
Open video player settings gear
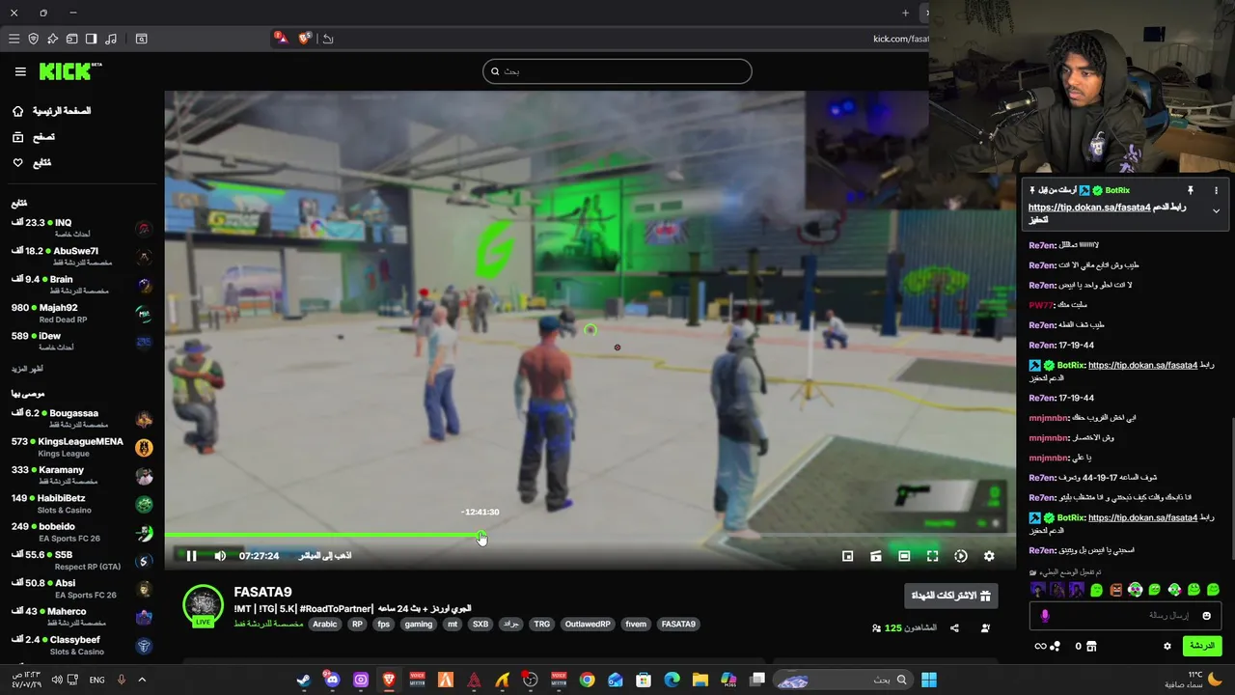989,556
